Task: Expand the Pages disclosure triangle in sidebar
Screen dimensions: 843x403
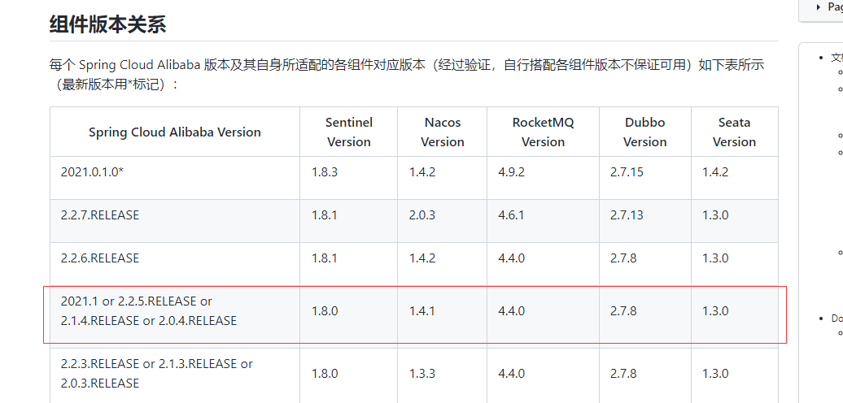Action: click(819, 7)
